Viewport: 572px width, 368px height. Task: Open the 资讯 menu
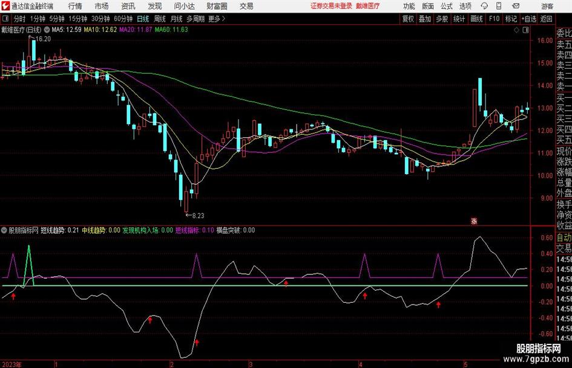tap(128, 6)
